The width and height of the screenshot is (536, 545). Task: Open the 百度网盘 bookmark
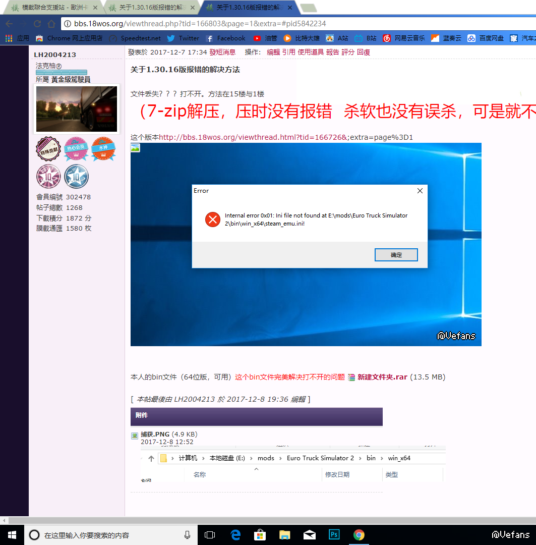pyautogui.click(x=485, y=38)
